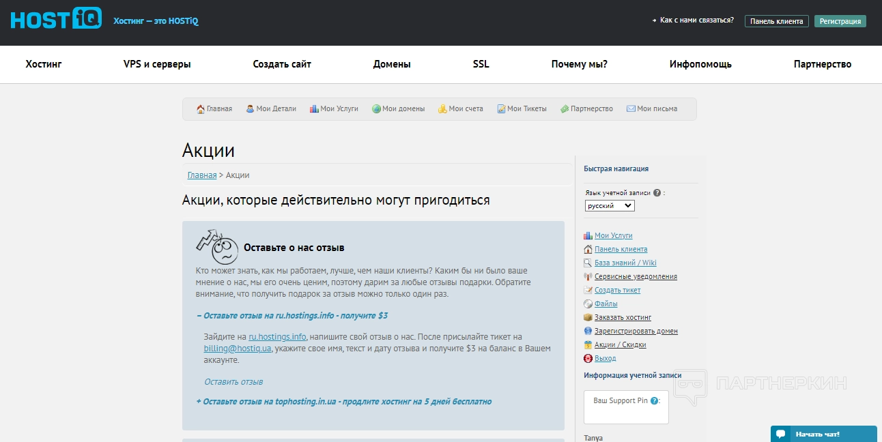Go to Мои Тикеты in the client toolbar
Image resolution: width=882 pixels, height=442 pixels.
(526, 109)
